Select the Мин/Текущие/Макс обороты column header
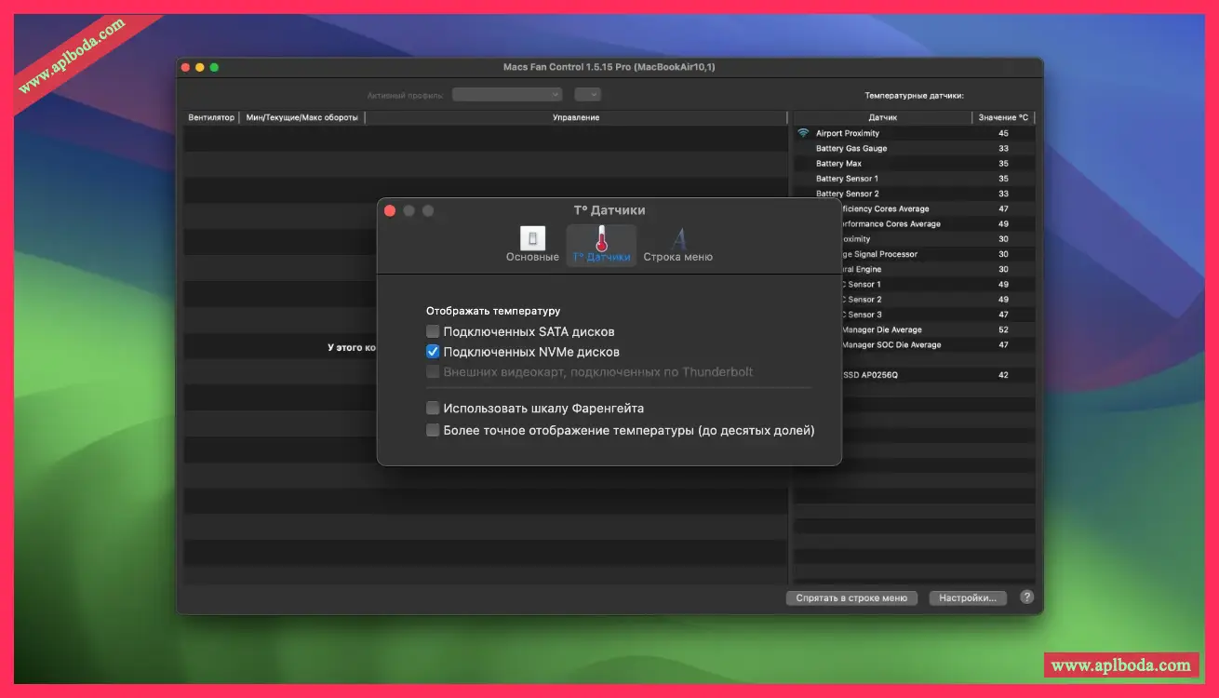The image size is (1219, 698). click(301, 117)
